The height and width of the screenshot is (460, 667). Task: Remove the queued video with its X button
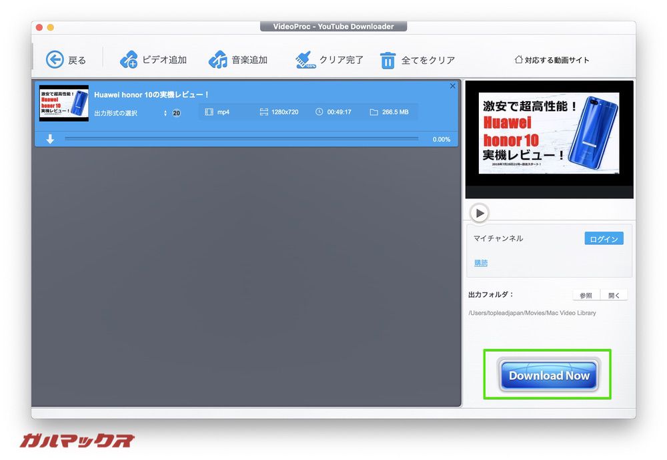[452, 86]
